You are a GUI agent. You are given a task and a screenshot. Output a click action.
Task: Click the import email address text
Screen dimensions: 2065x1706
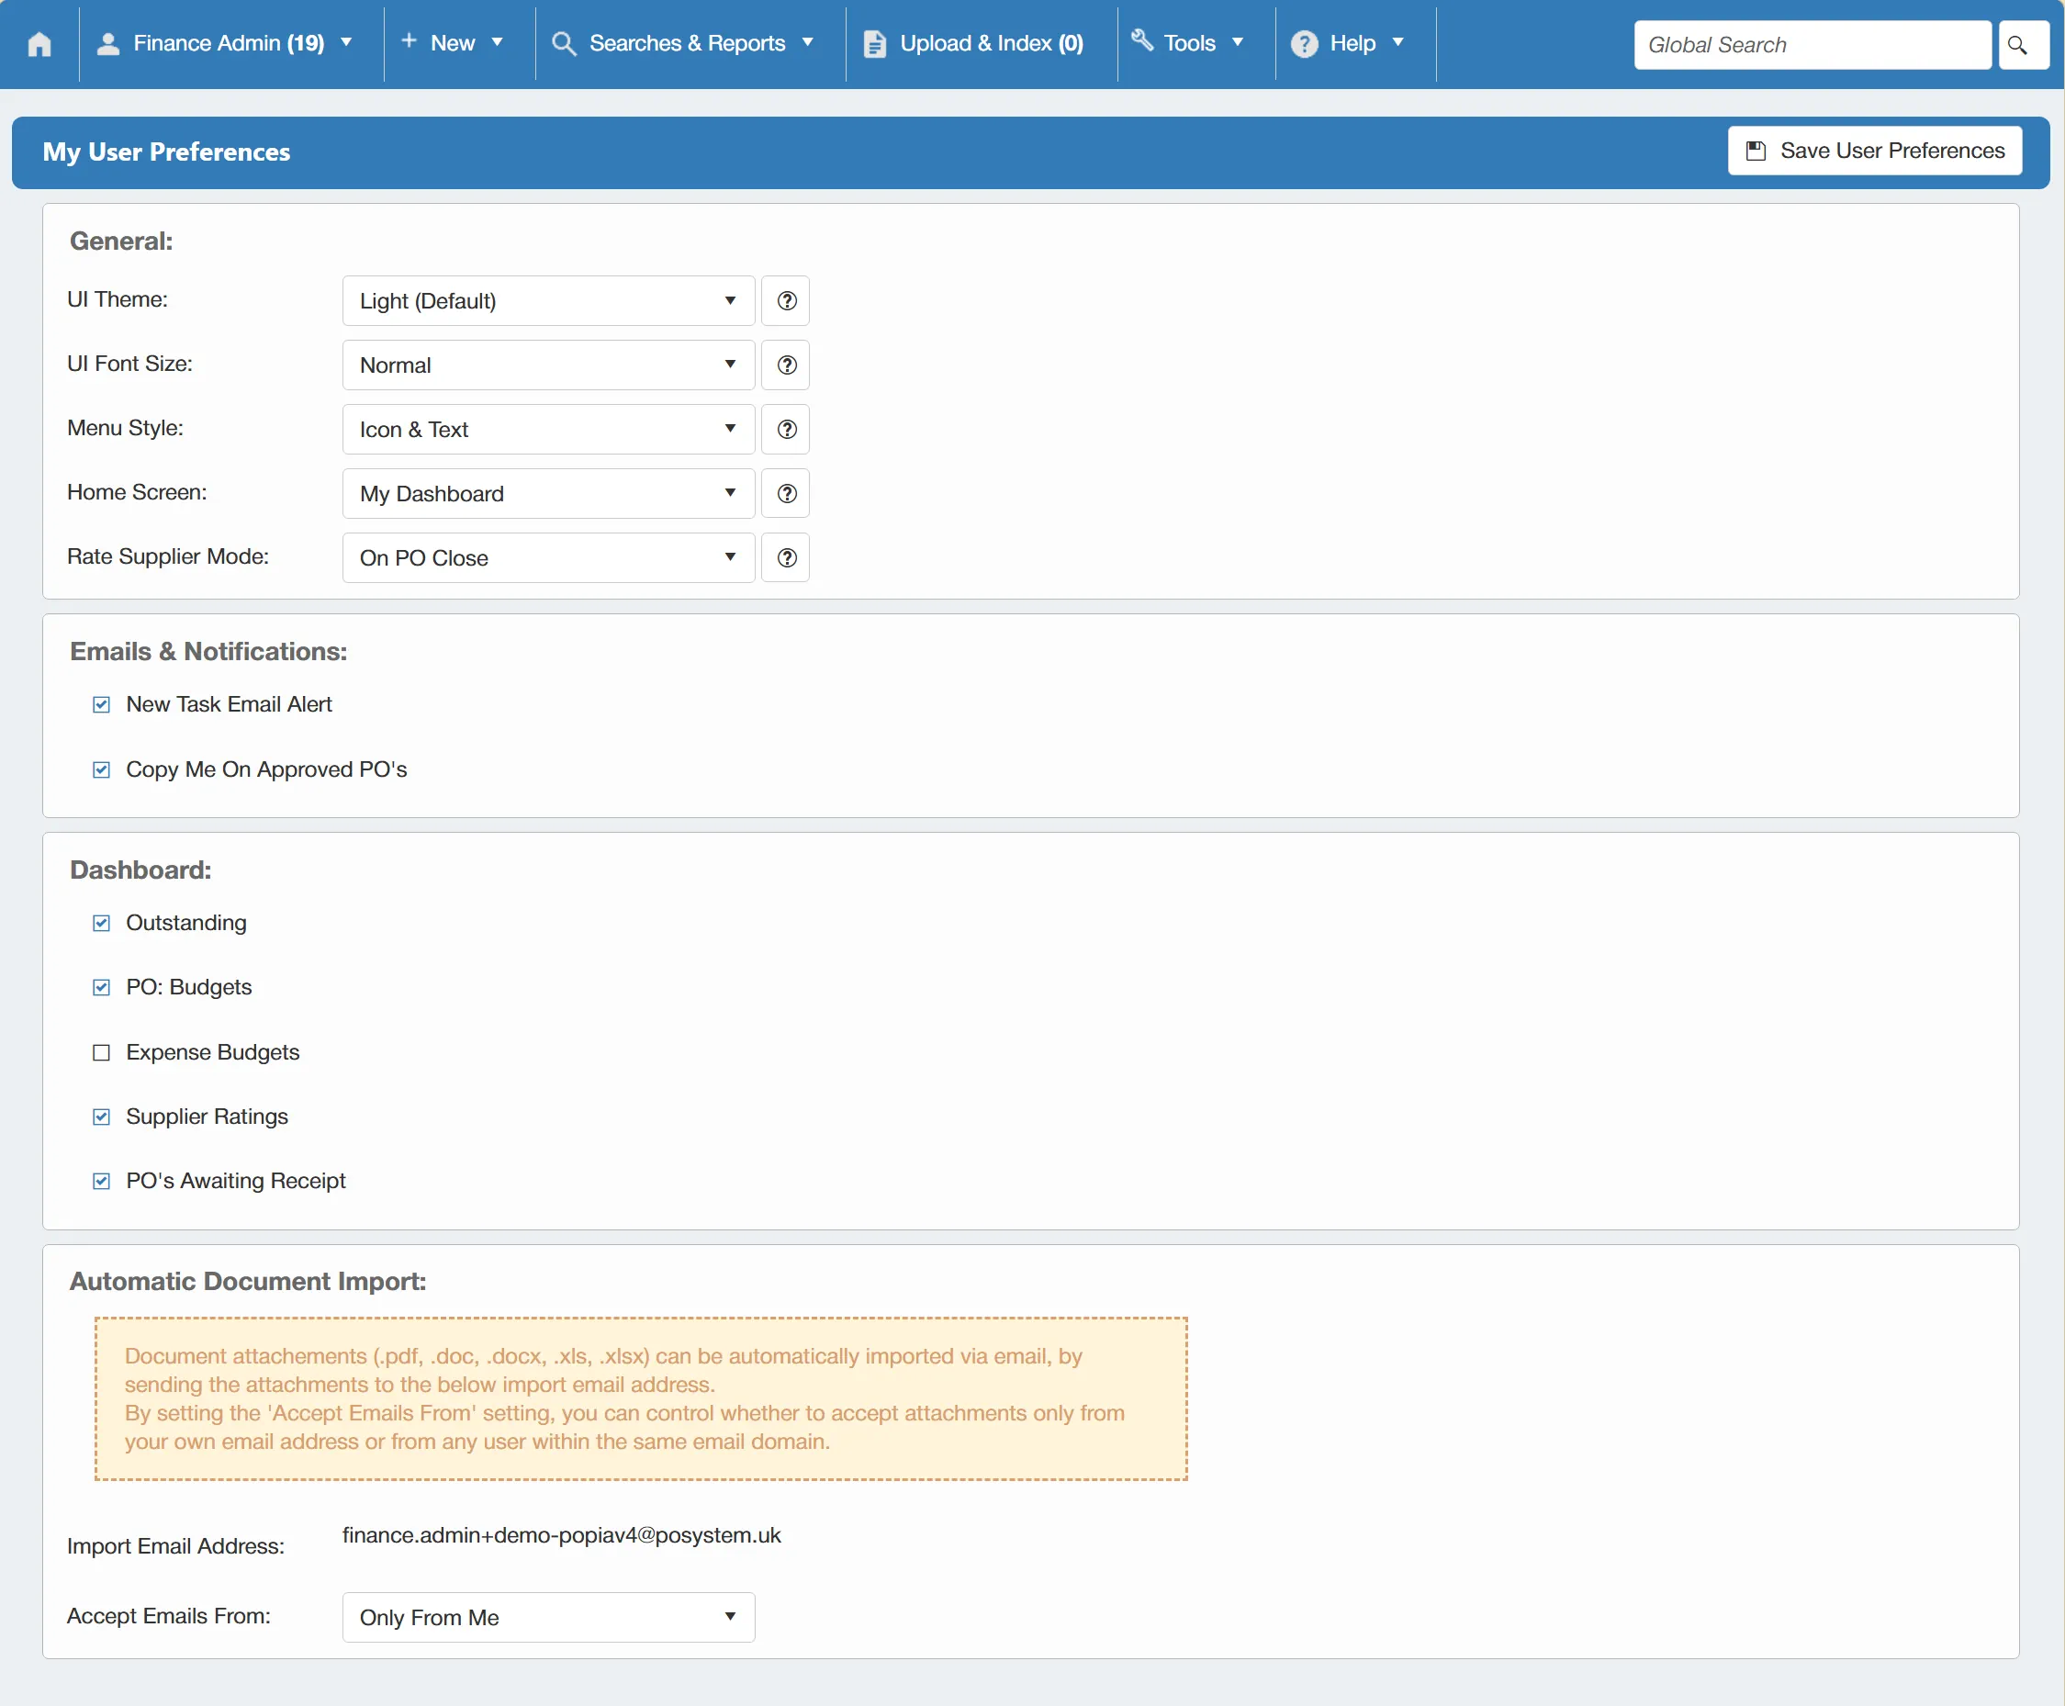point(561,1535)
